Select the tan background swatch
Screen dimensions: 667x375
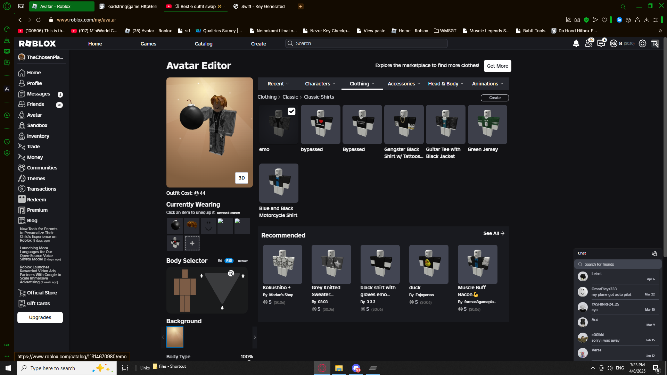175,337
